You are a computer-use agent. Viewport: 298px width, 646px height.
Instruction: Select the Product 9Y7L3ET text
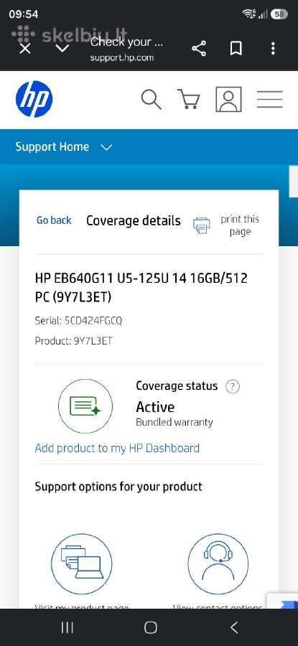[x=73, y=341]
